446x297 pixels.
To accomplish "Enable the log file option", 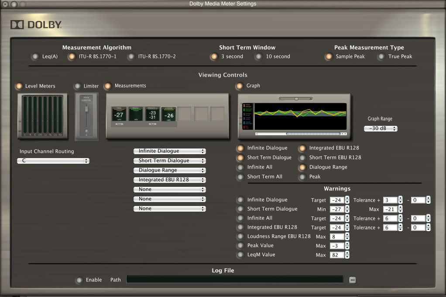I will pyautogui.click(x=79, y=280).
